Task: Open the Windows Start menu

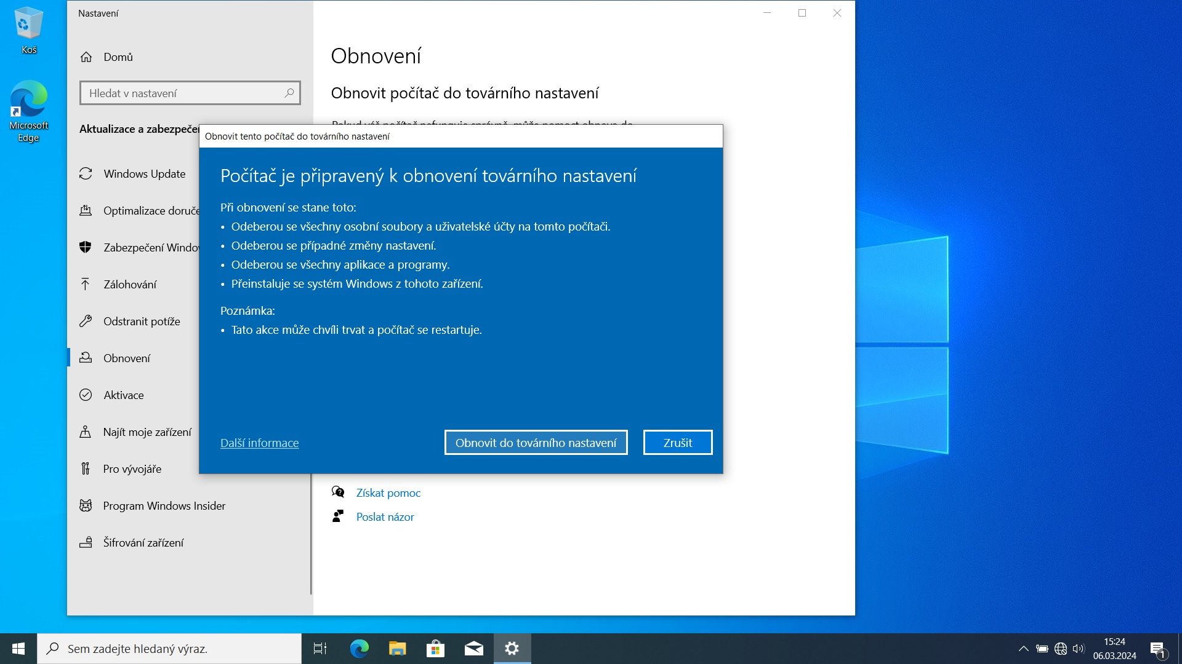Action: [18, 649]
